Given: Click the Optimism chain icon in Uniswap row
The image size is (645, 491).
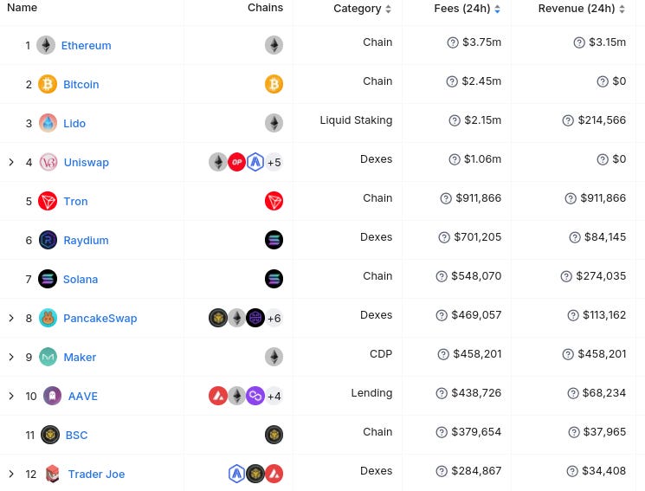Looking at the screenshot, I should (x=236, y=162).
